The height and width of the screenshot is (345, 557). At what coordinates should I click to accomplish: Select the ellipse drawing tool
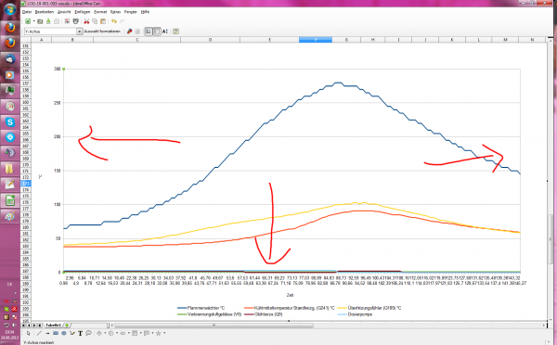(x=64, y=333)
